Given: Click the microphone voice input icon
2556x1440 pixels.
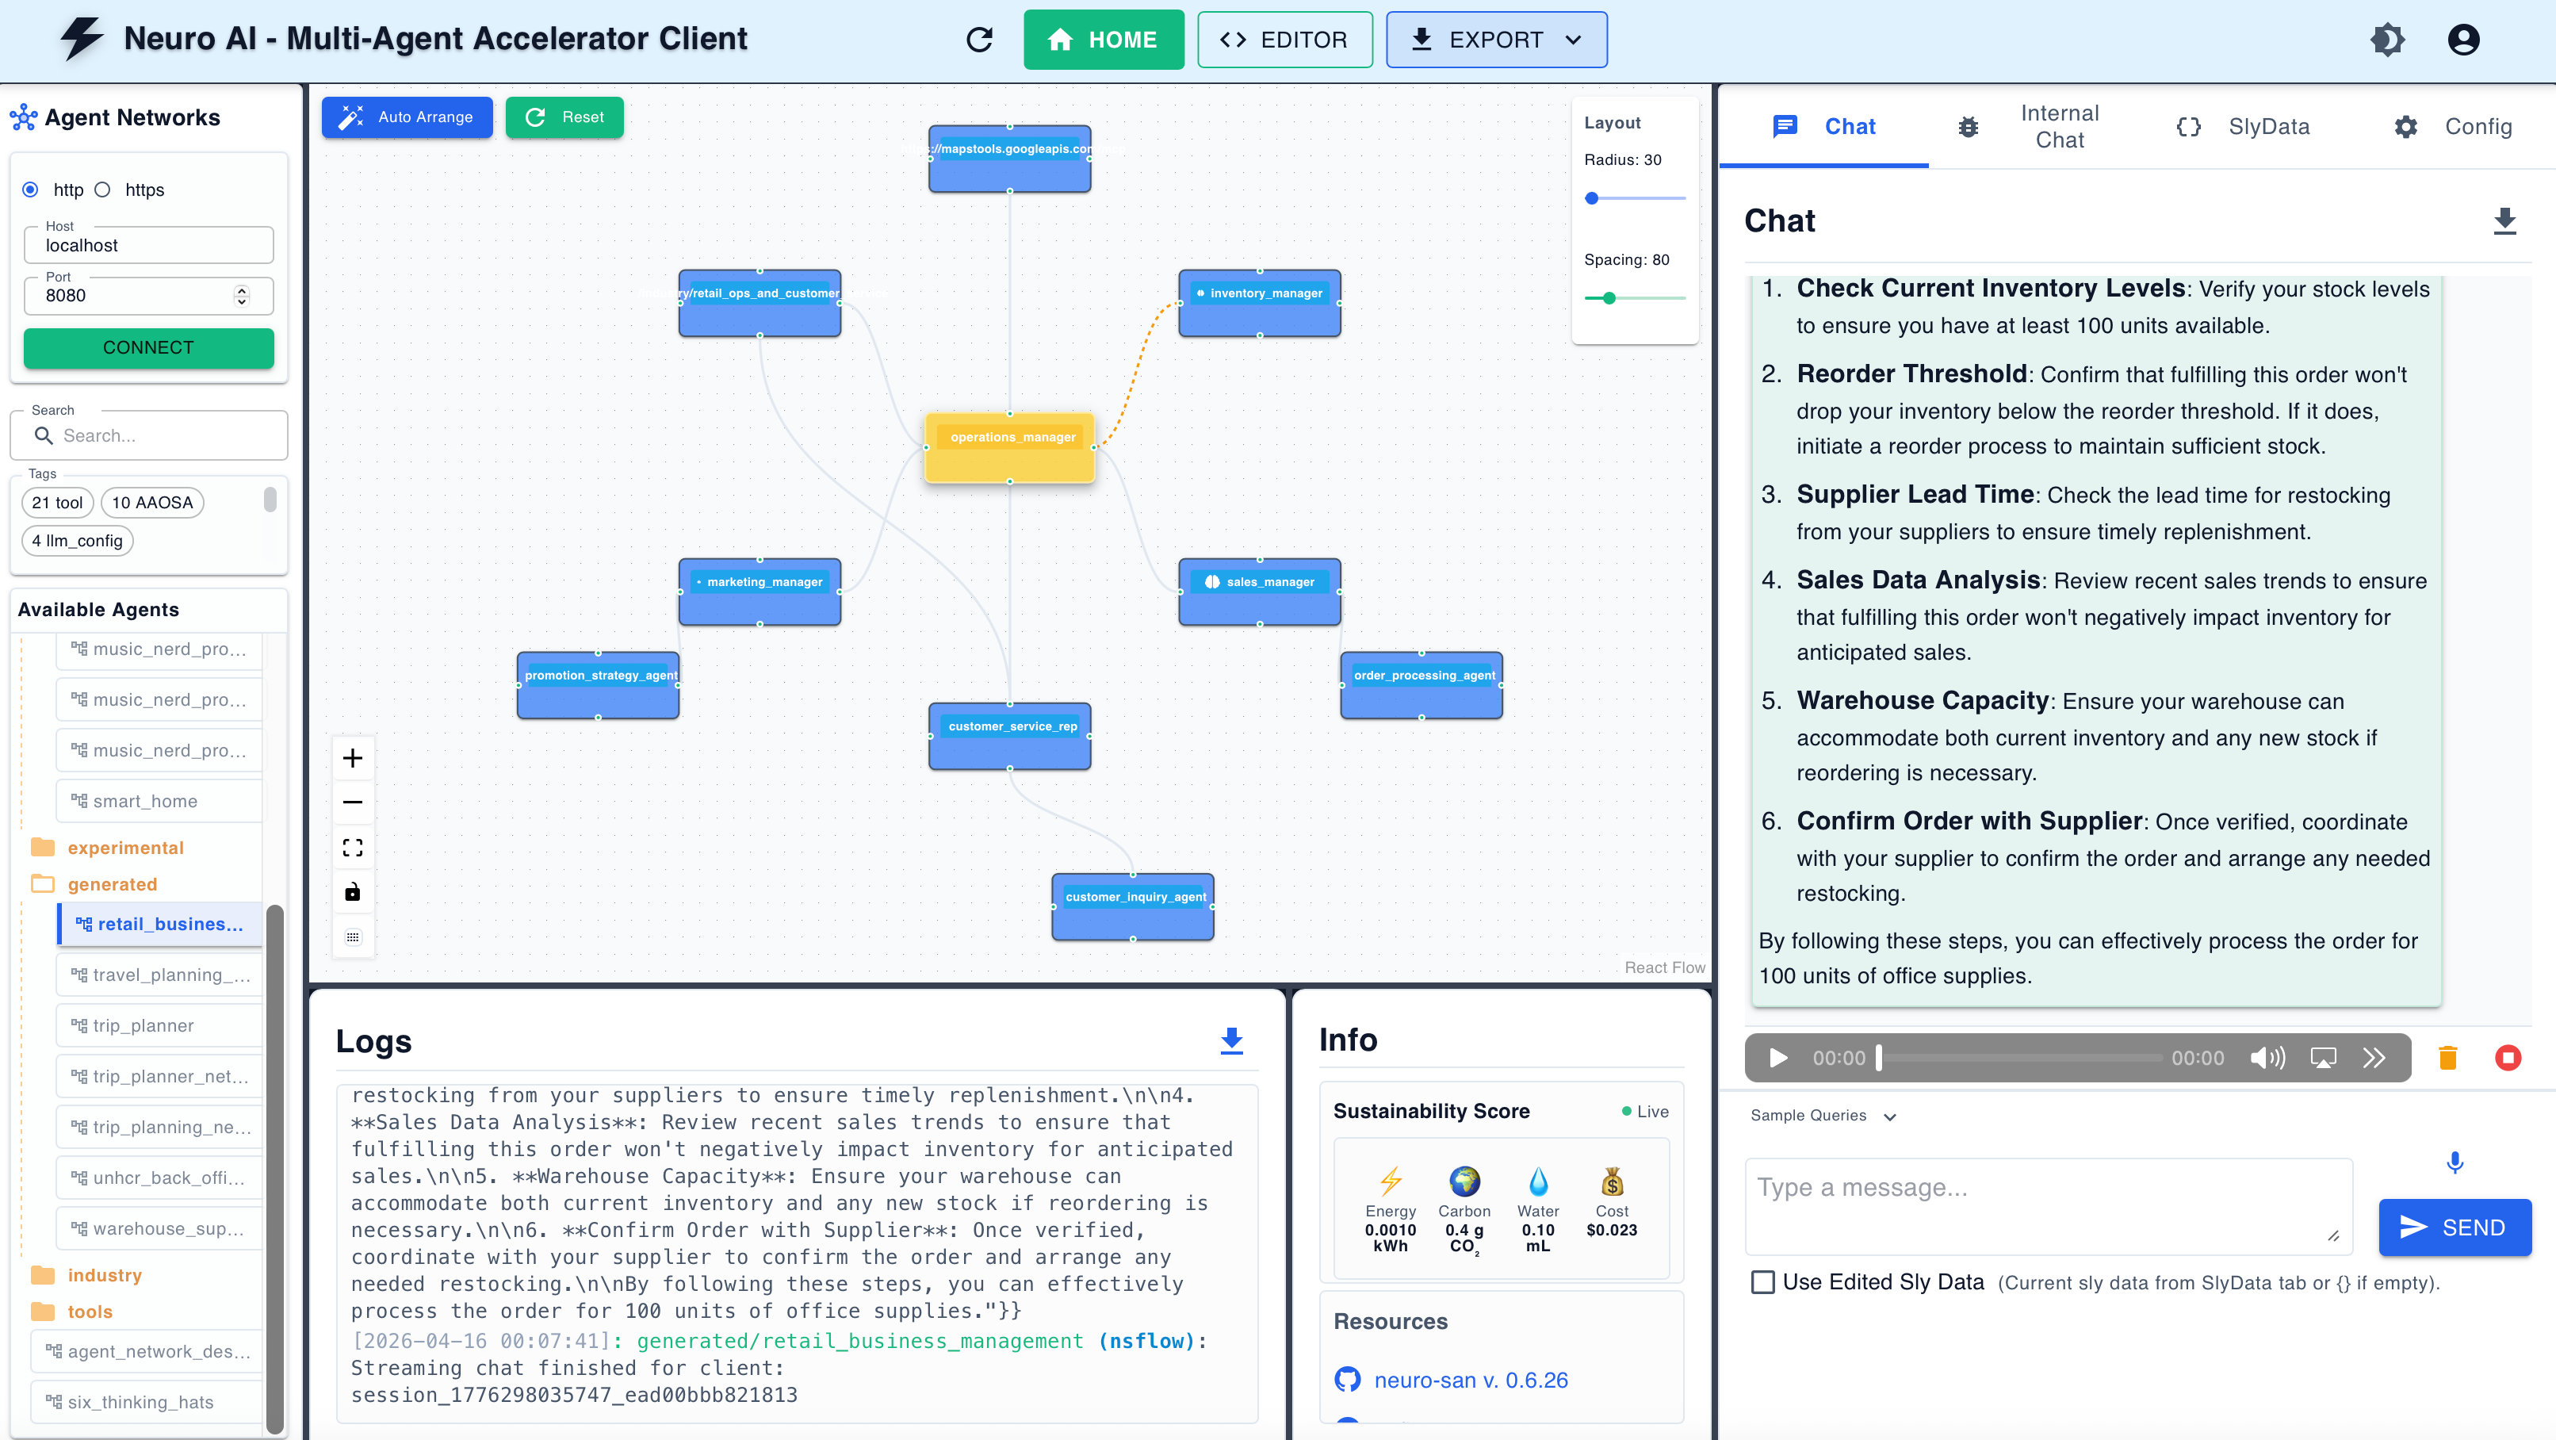Looking at the screenshot, I should 2455,1162.
